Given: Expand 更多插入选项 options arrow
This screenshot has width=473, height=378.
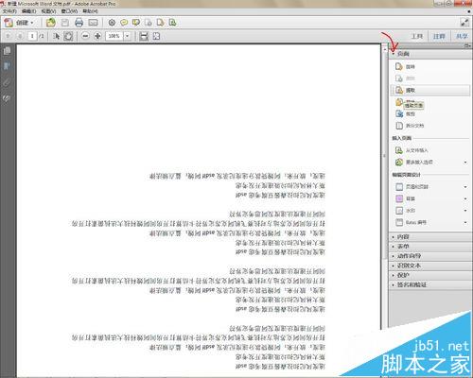Looking at the screenshot, I should (x=465, y=163).
